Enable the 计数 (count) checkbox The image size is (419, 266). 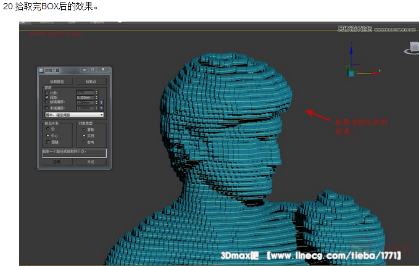47,92
